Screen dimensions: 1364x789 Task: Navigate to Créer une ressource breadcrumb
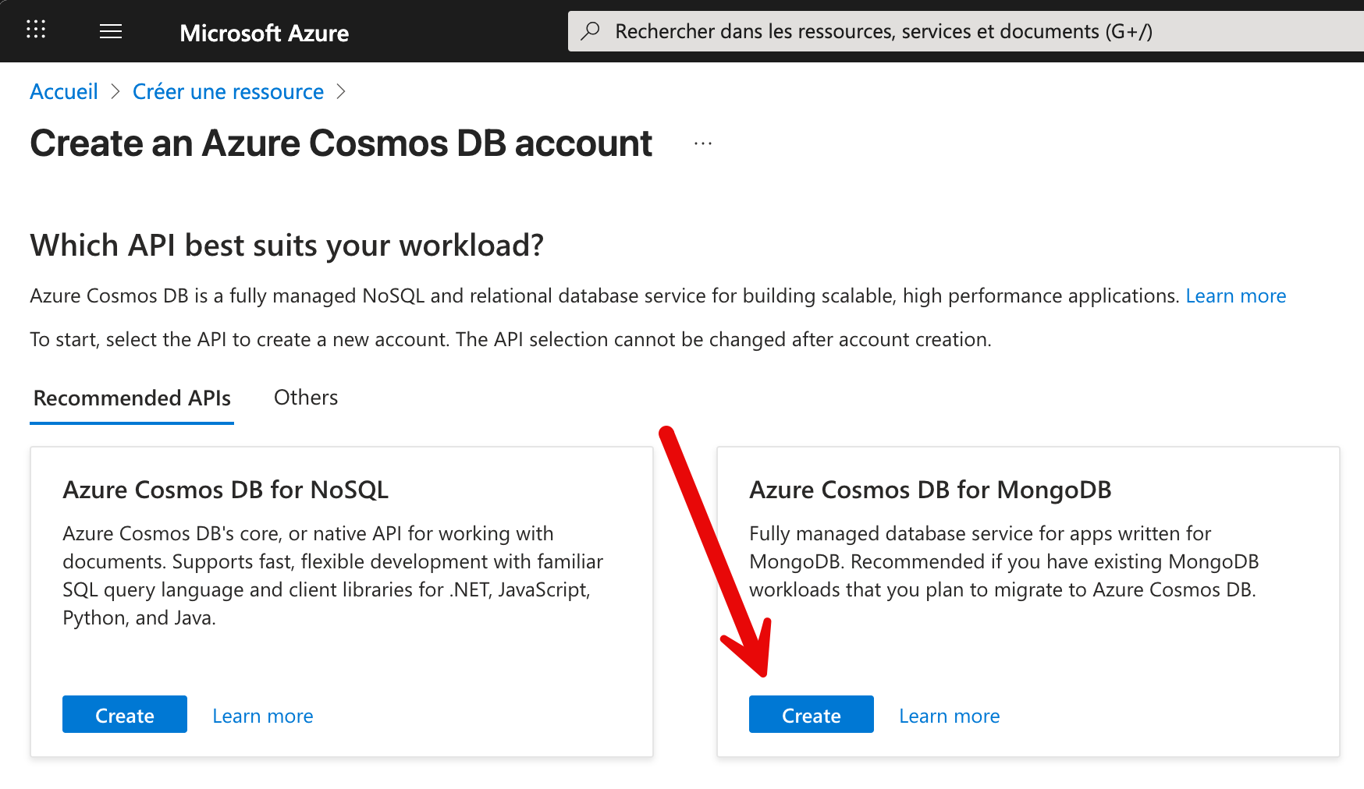[x=228, y=91]
